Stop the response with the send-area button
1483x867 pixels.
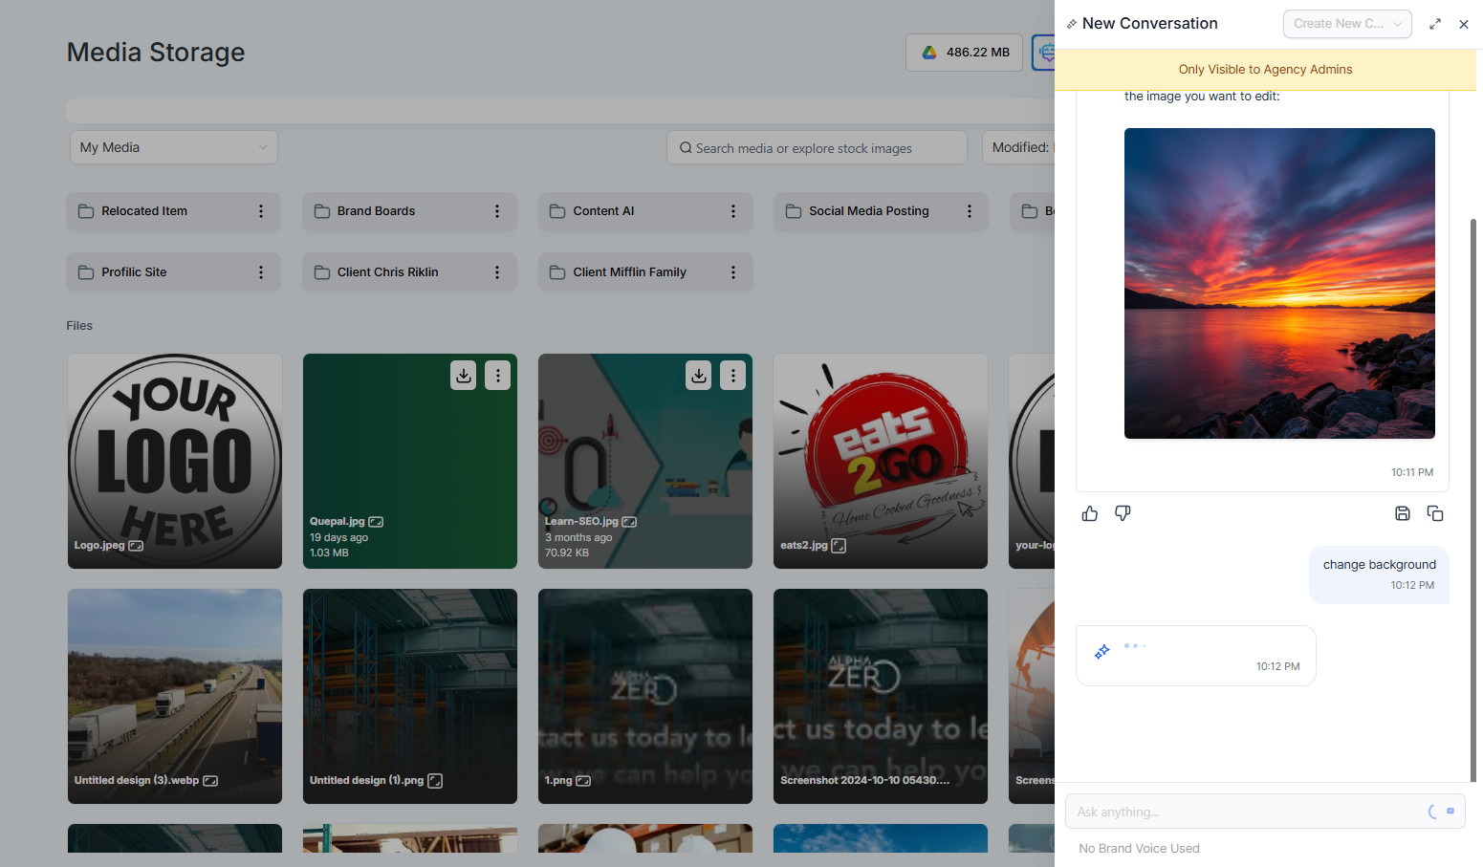click(1450, 812)
